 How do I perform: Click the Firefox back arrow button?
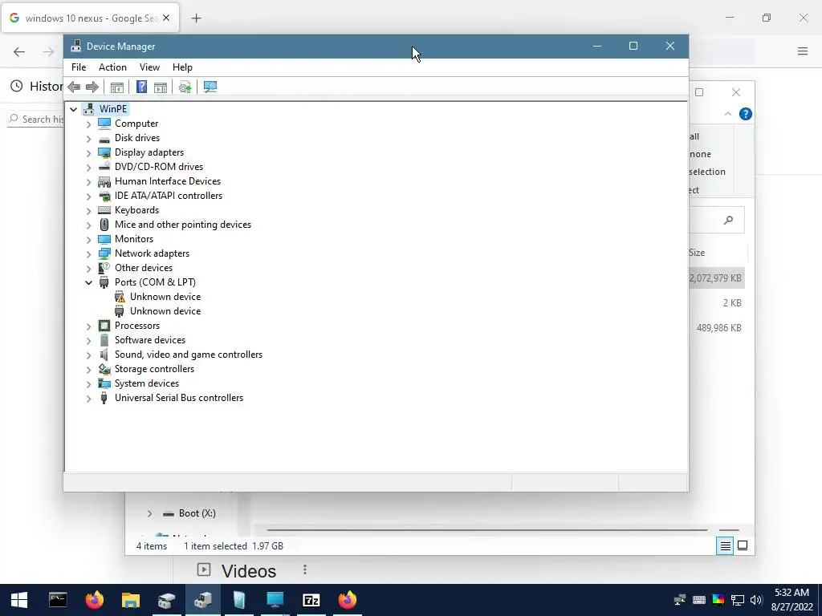(x=19, y=51)
